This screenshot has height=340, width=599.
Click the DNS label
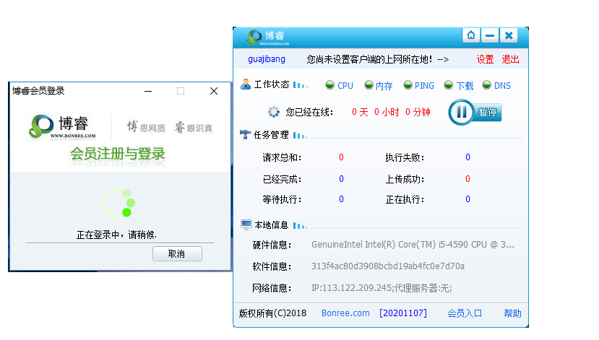tap(502, 86)
